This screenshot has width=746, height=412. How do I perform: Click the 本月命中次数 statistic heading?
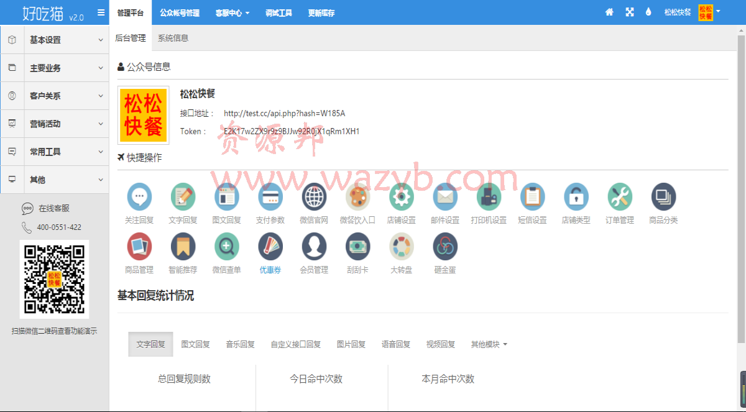pyautogui.click(x=448, y=378)
